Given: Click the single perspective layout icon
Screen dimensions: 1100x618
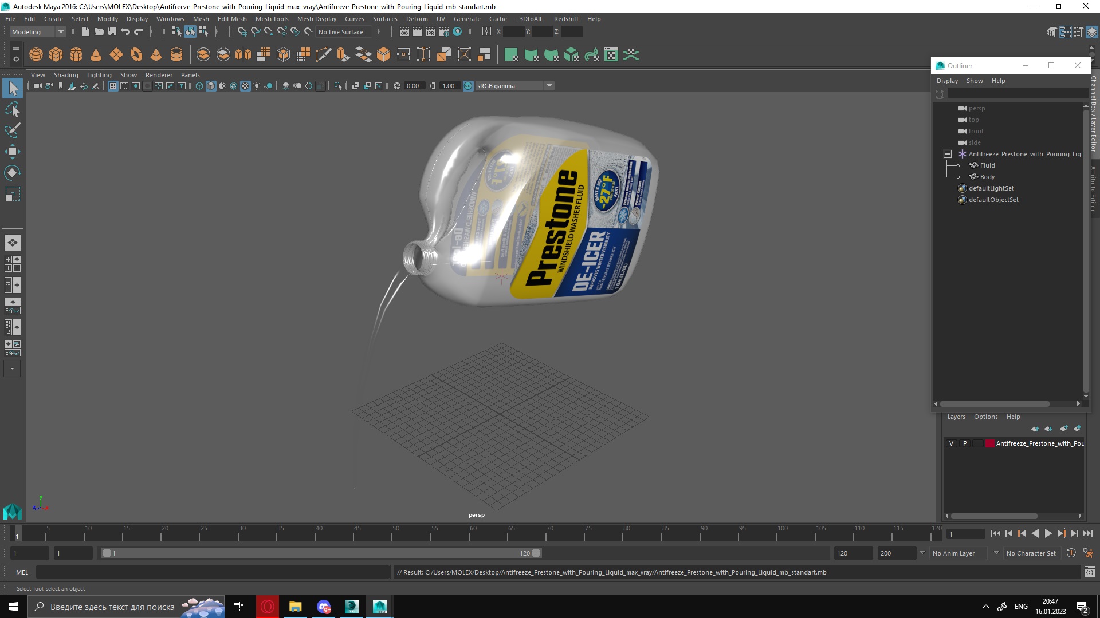Looking at the screenshot, I should pos(13,243).
